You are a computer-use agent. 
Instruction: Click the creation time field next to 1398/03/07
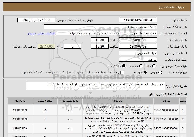tap(100, 40)
